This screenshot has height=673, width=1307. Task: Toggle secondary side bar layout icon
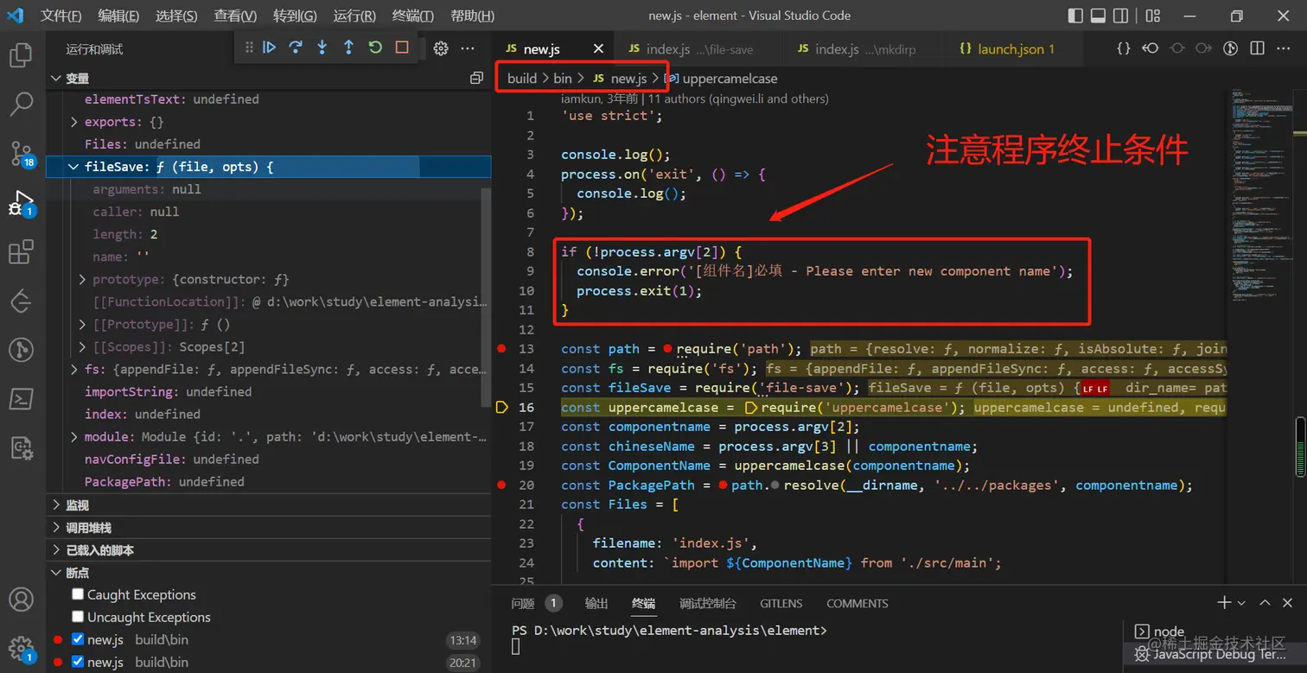click(1121, 16)
